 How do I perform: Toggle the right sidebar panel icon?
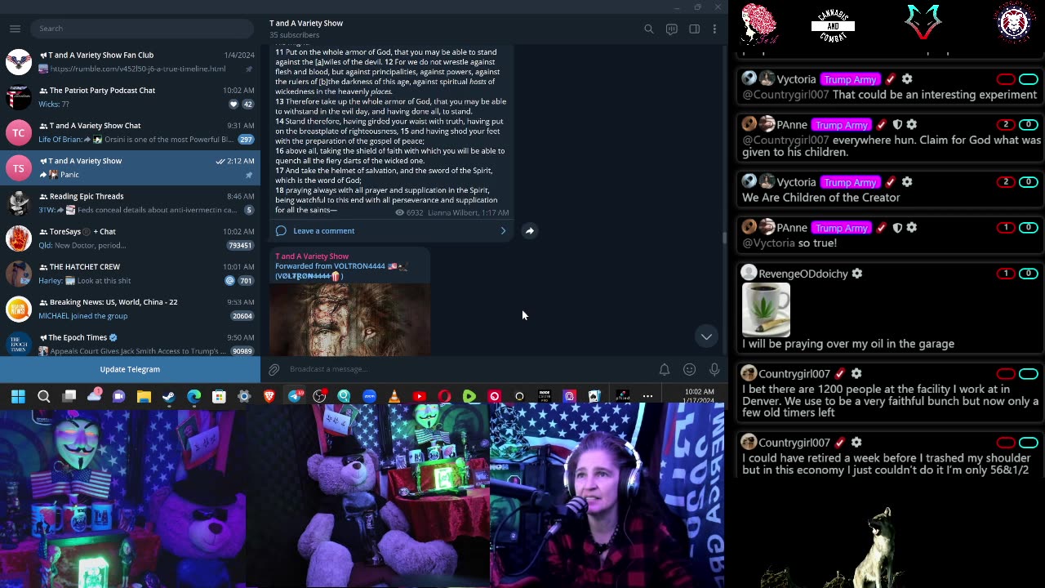(694, 29)
